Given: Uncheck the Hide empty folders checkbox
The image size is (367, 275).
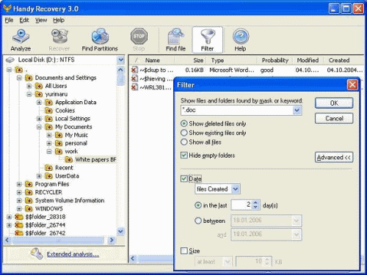Looking at the screenshot, I should click(x=183, y=155).
